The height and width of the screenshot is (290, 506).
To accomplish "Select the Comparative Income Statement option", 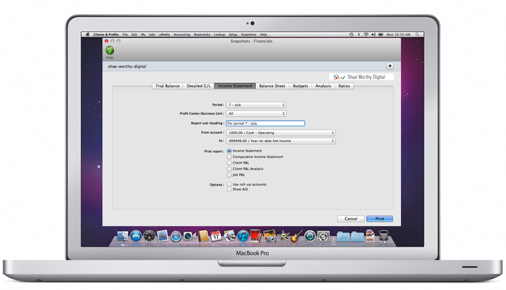I will (229, 157).
